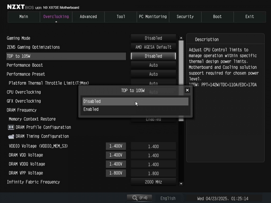
Task: Select the Infinity Fabric Frequency label
Action: click(34, 182)
